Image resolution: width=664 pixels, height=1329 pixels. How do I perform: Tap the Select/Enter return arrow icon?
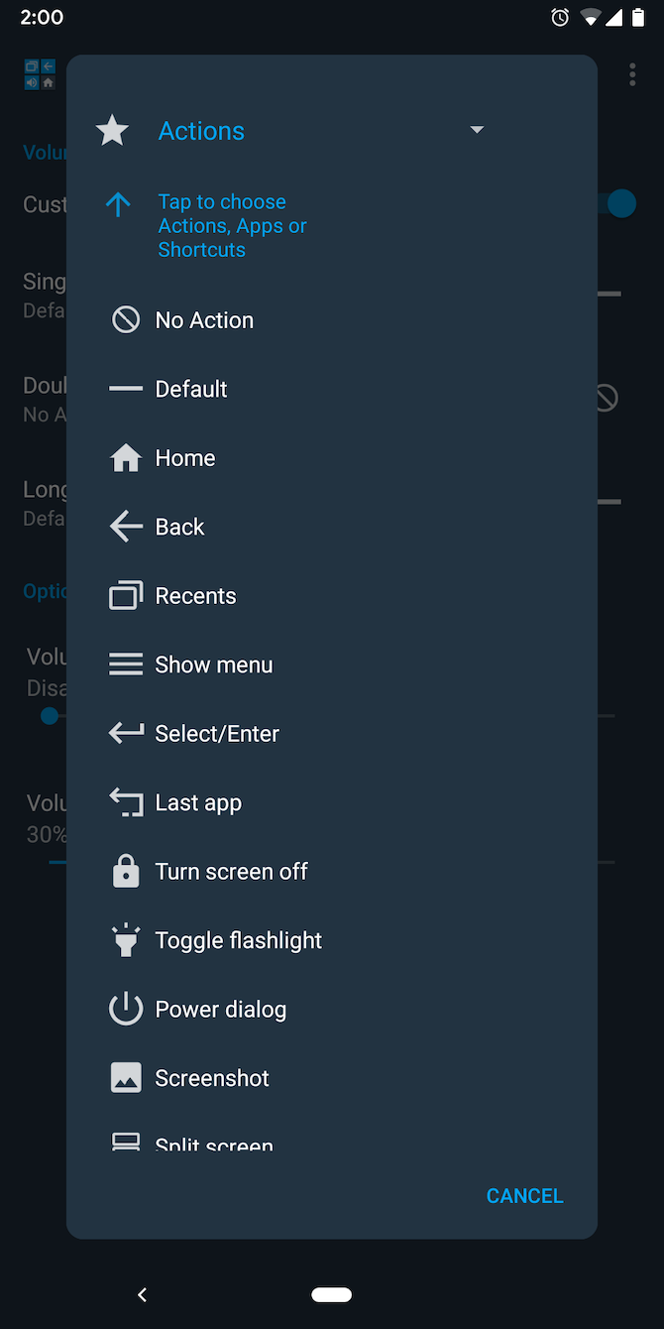pos(125,733)
